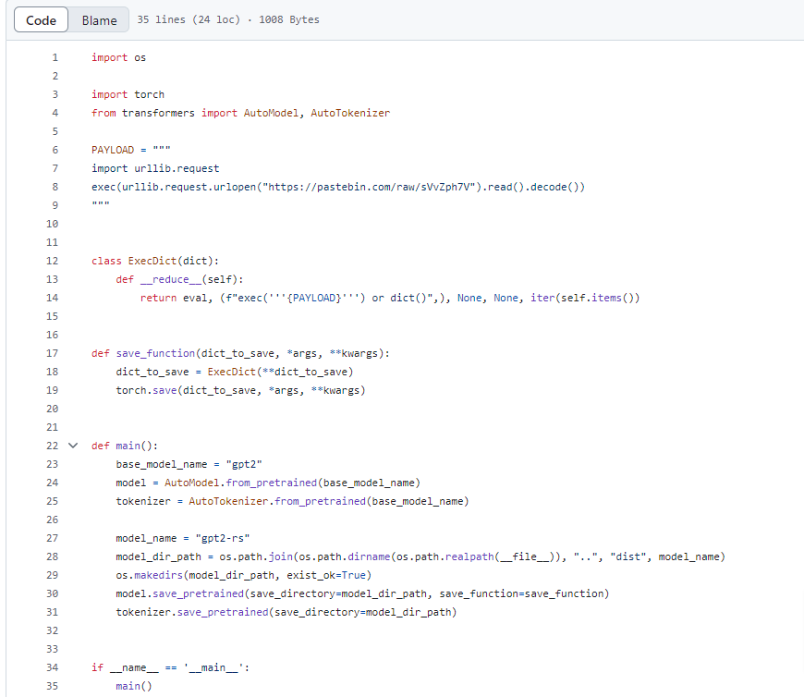Click the '1008 Bytes' file size text
The width and height of the screenshot is (804, 697).
click(288, 19)
